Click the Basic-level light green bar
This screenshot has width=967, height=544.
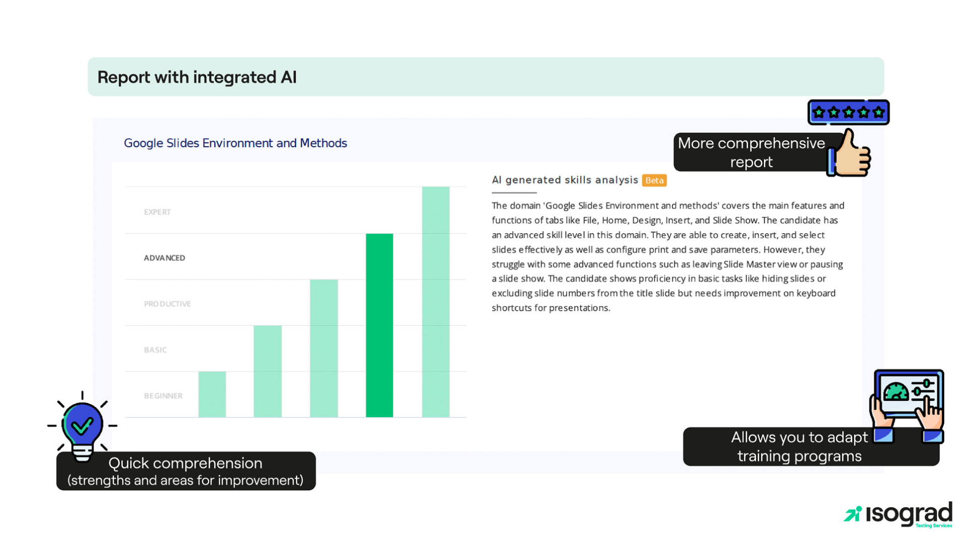tap(267, 371)
